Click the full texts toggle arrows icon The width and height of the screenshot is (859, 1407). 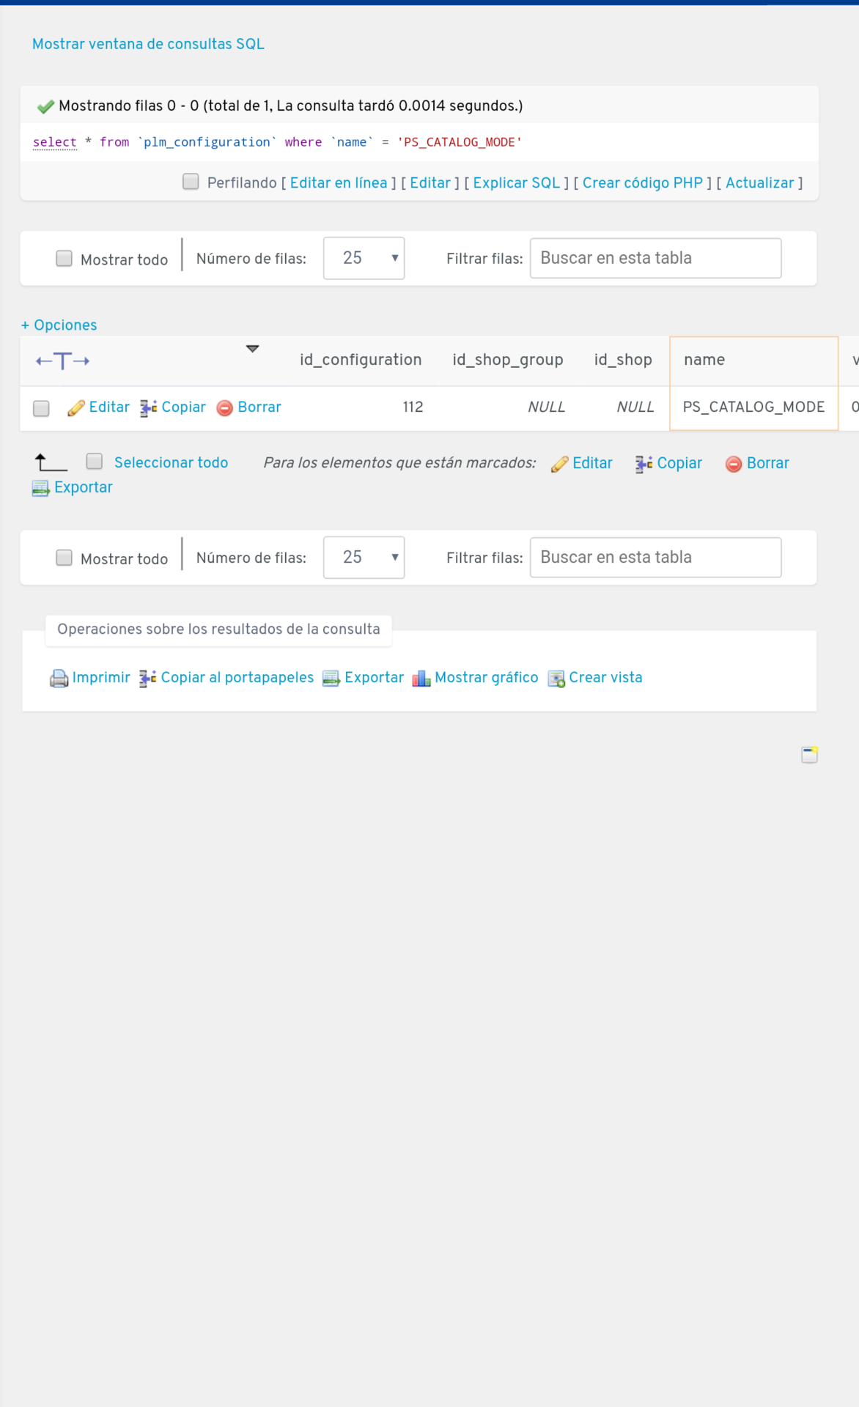63,361
